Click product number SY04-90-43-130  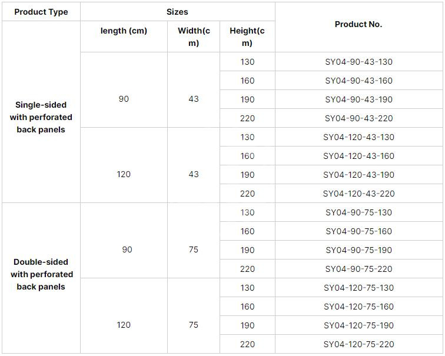(x=358, y=62)
